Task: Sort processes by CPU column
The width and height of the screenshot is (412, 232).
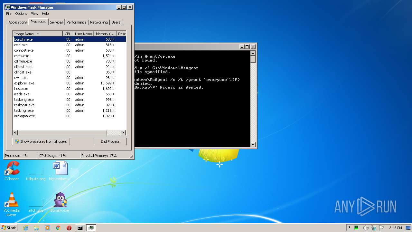Action: [x=68, y=34]
